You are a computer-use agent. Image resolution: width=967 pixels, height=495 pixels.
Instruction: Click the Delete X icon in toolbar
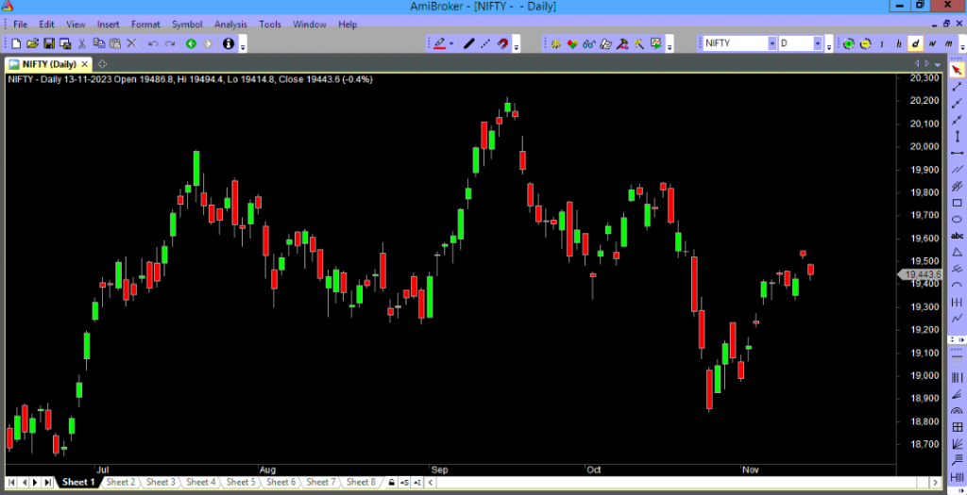click(131, 43)
